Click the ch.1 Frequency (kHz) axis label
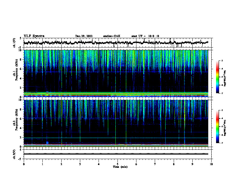This screenshot has width=238, height=184. [x=15, y=73]
